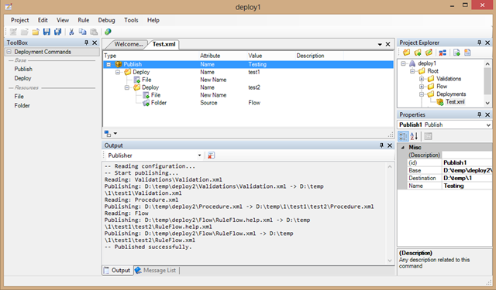This screenshot has width=496, height=290.
Task: Select File resource in ToolBox
Action: 19,97
